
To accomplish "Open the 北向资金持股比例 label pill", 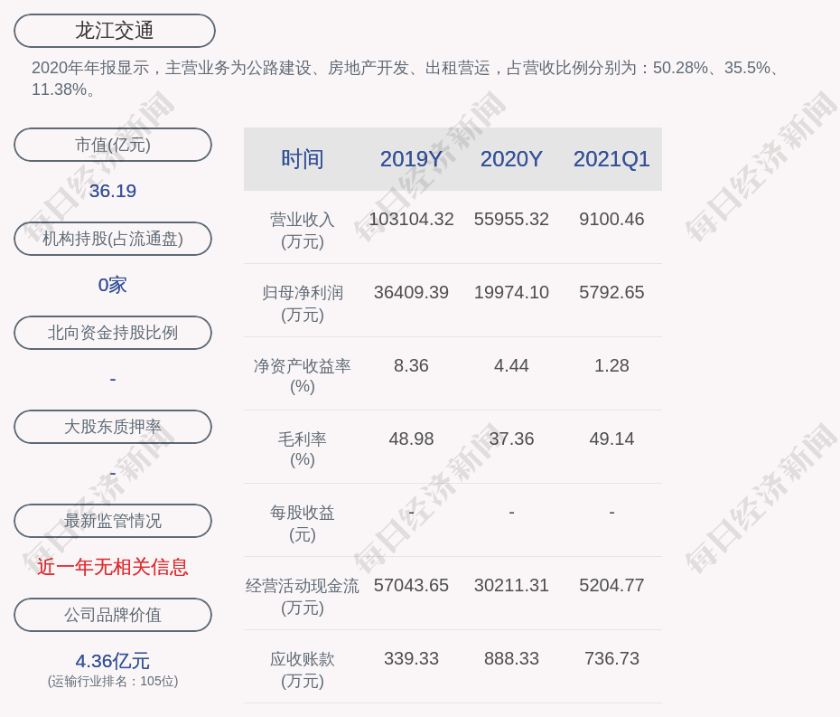I will point(113,333).
